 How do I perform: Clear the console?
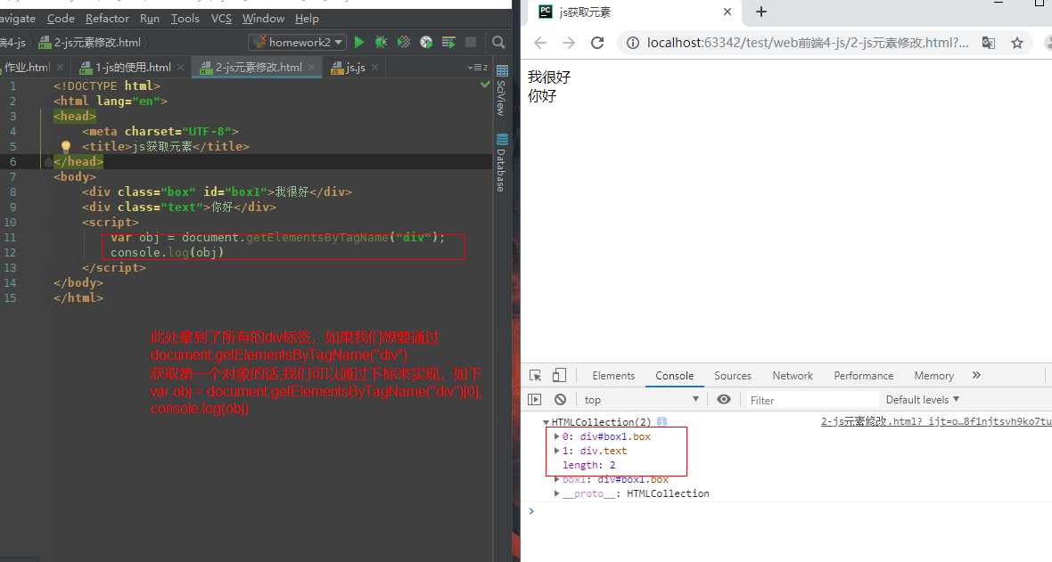pyautogui.click(x=560, y=400)
